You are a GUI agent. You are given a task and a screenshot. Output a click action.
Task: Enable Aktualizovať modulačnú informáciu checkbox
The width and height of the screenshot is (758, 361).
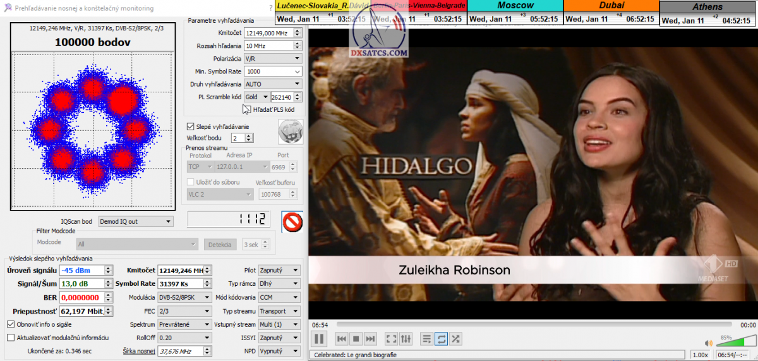coord(11,338)
